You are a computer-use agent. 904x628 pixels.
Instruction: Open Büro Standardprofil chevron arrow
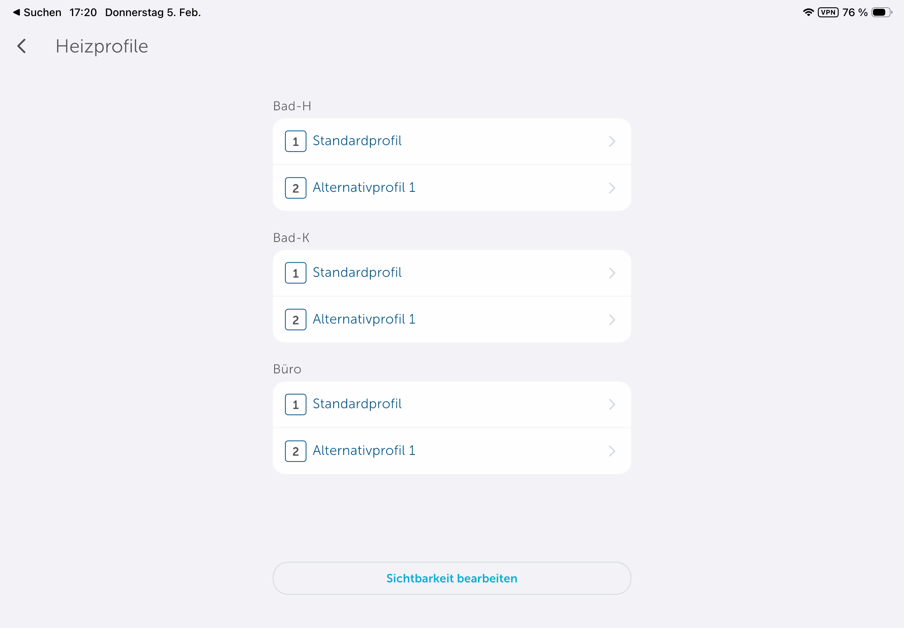click(612, 404)
